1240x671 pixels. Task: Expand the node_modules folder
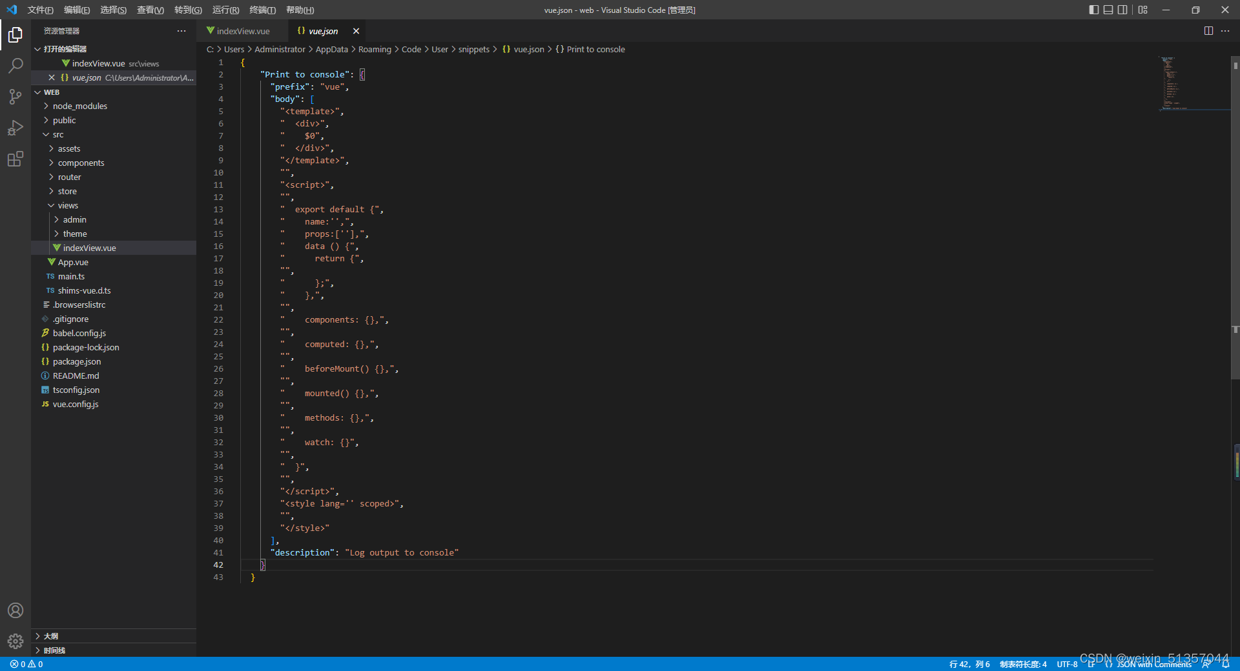114,106
